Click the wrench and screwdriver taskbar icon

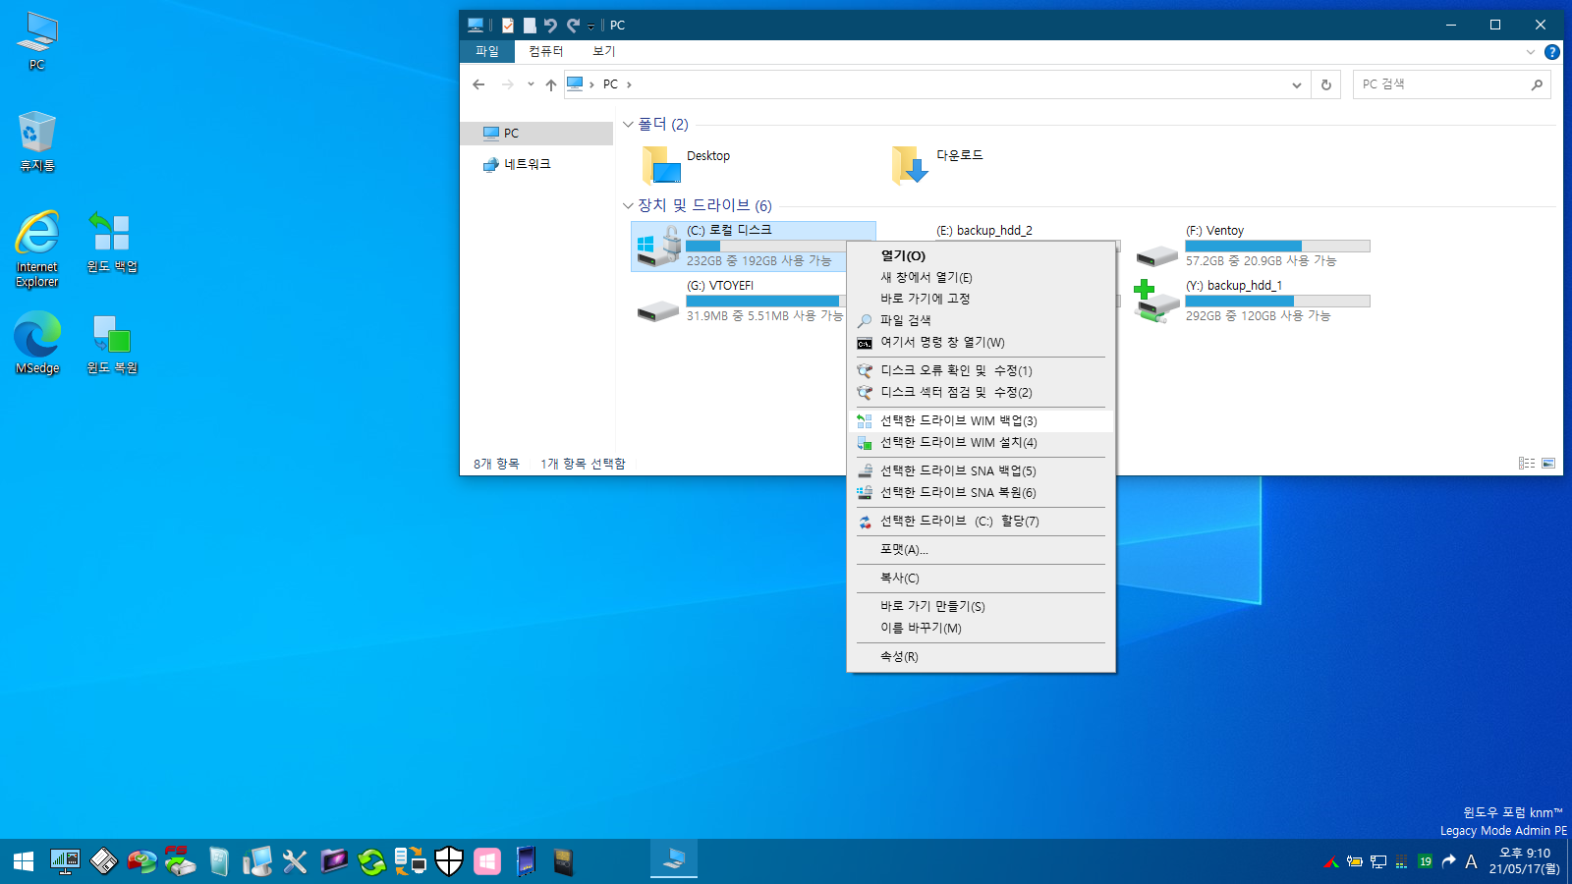(295, 861)
